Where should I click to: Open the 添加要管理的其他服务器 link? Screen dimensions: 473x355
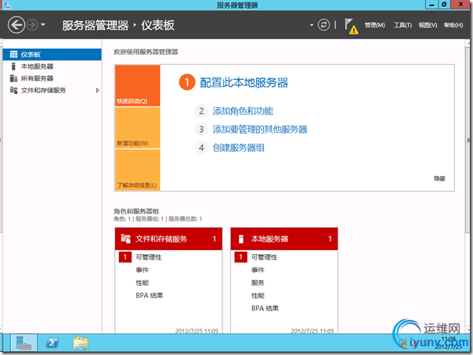tap(260, 130)
